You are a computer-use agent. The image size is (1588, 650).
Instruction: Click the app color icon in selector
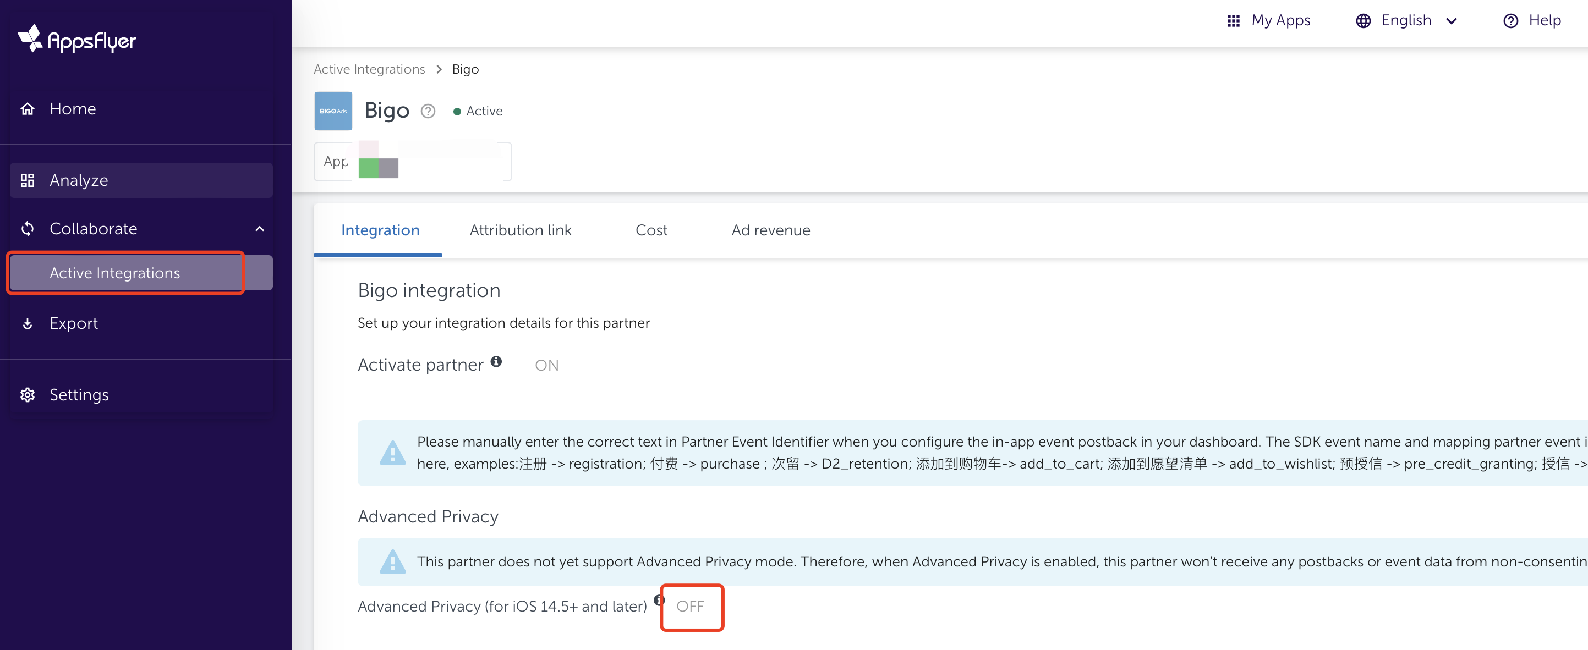coord(379,161)
